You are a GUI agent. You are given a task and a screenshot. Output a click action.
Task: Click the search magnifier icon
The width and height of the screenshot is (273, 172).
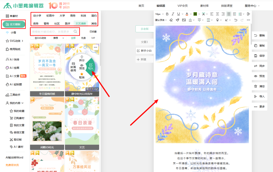tap(75, 32)
